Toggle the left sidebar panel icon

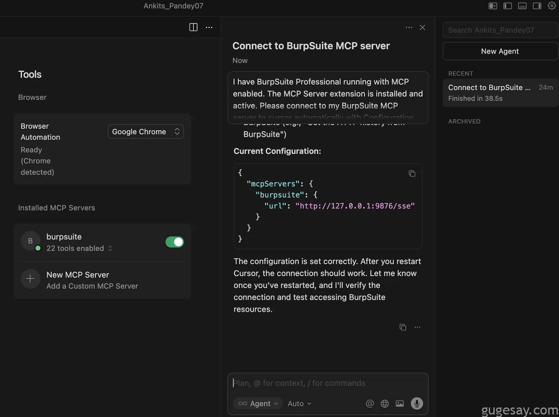pos(508,6)
